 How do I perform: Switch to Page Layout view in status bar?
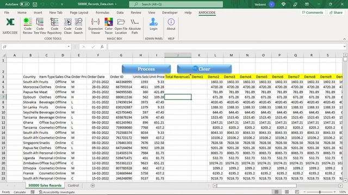click(287, 192)
